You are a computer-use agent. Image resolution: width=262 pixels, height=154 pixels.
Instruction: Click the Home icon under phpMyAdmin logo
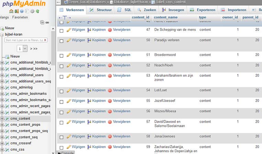click(x=11, y=11)
